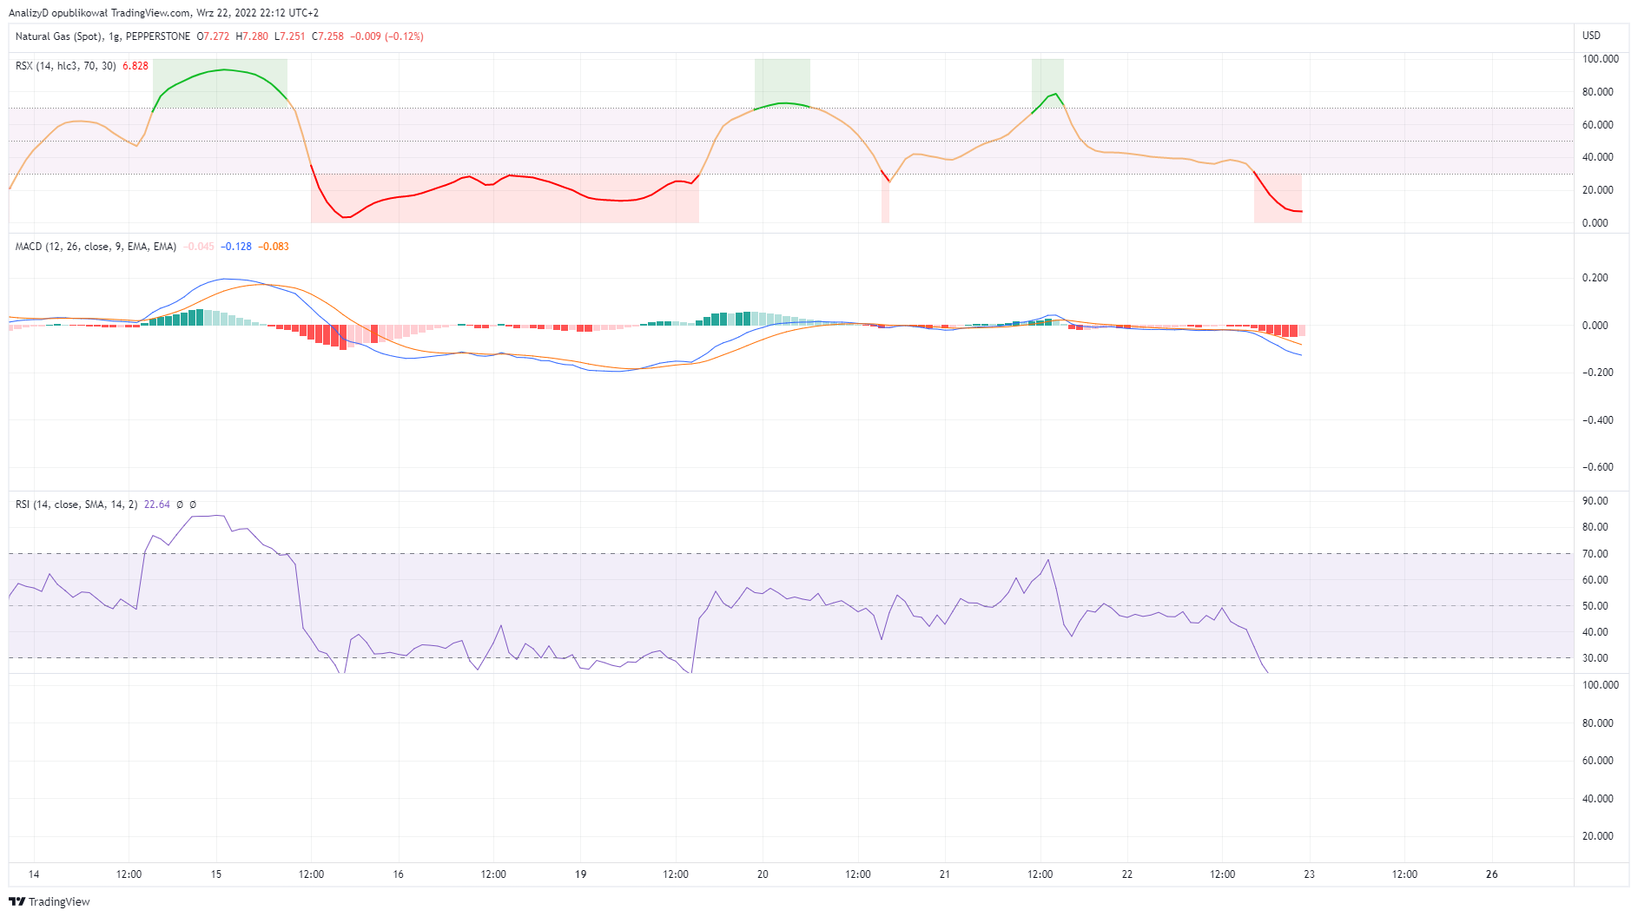Viewport: 1638px width, 917px height.
Task: Click the open price O7.272
Action: [x=214, y=36]
